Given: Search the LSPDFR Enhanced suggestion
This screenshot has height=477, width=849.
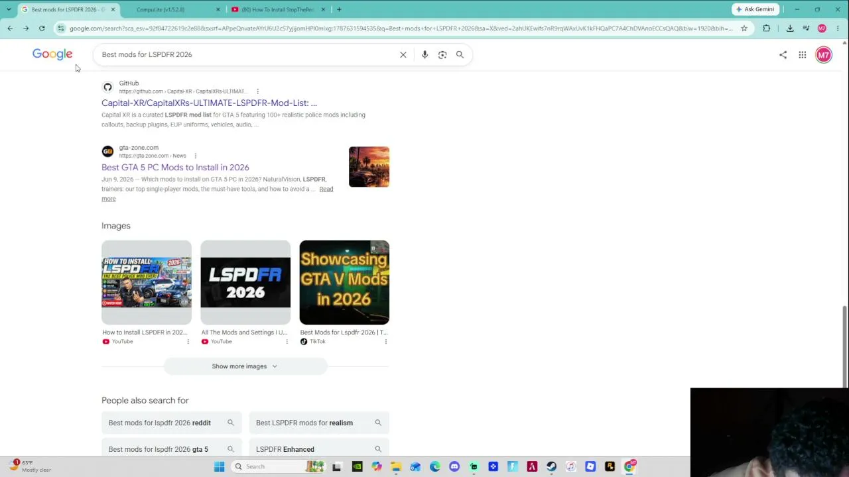Looking at the screenshot, I should tap(319, 449).
